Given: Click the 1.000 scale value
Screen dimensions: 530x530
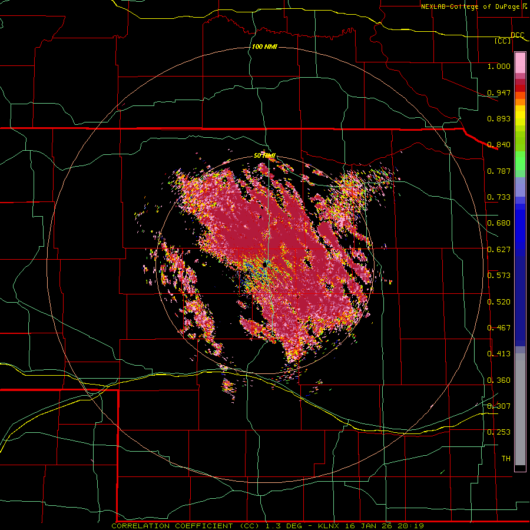Looking at the screenshot, I should [x=499, y=66].
